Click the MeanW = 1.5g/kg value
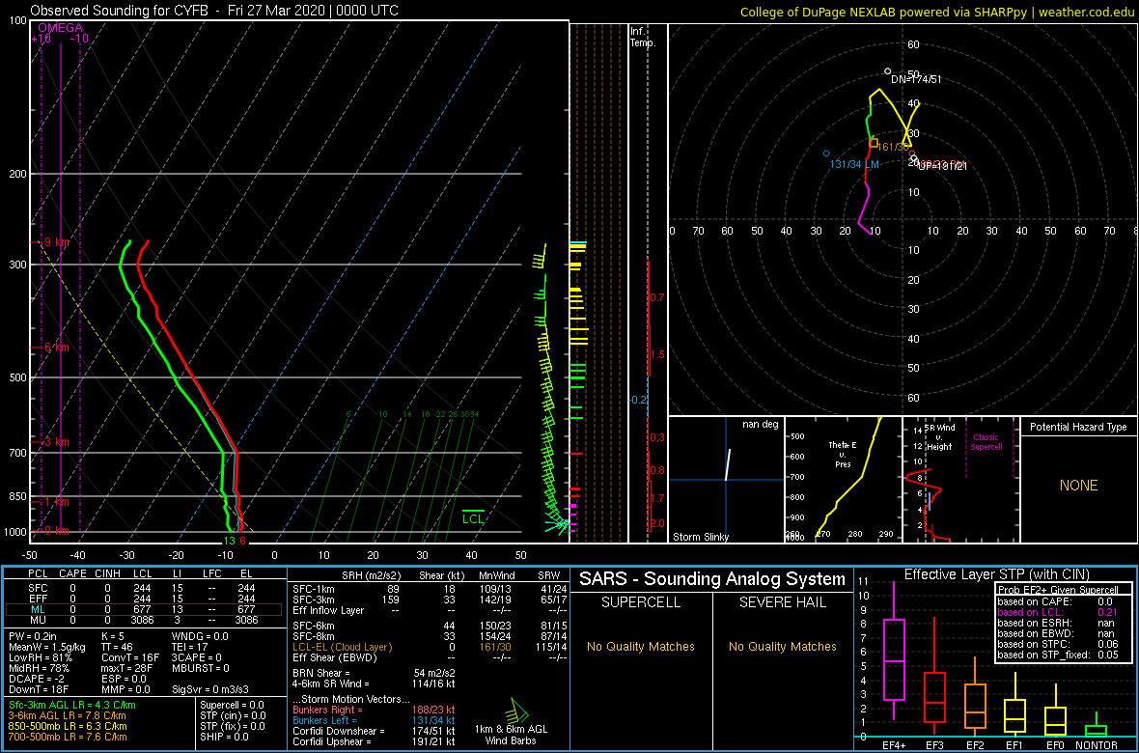The image size is (1139, 753). [x=47, y=648]
